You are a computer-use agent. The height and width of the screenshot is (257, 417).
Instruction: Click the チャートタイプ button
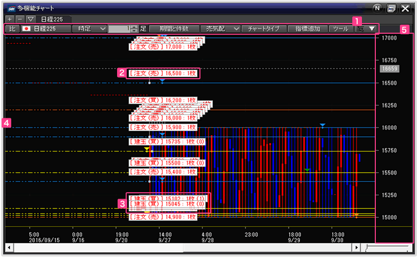click(x=264, y=29)
